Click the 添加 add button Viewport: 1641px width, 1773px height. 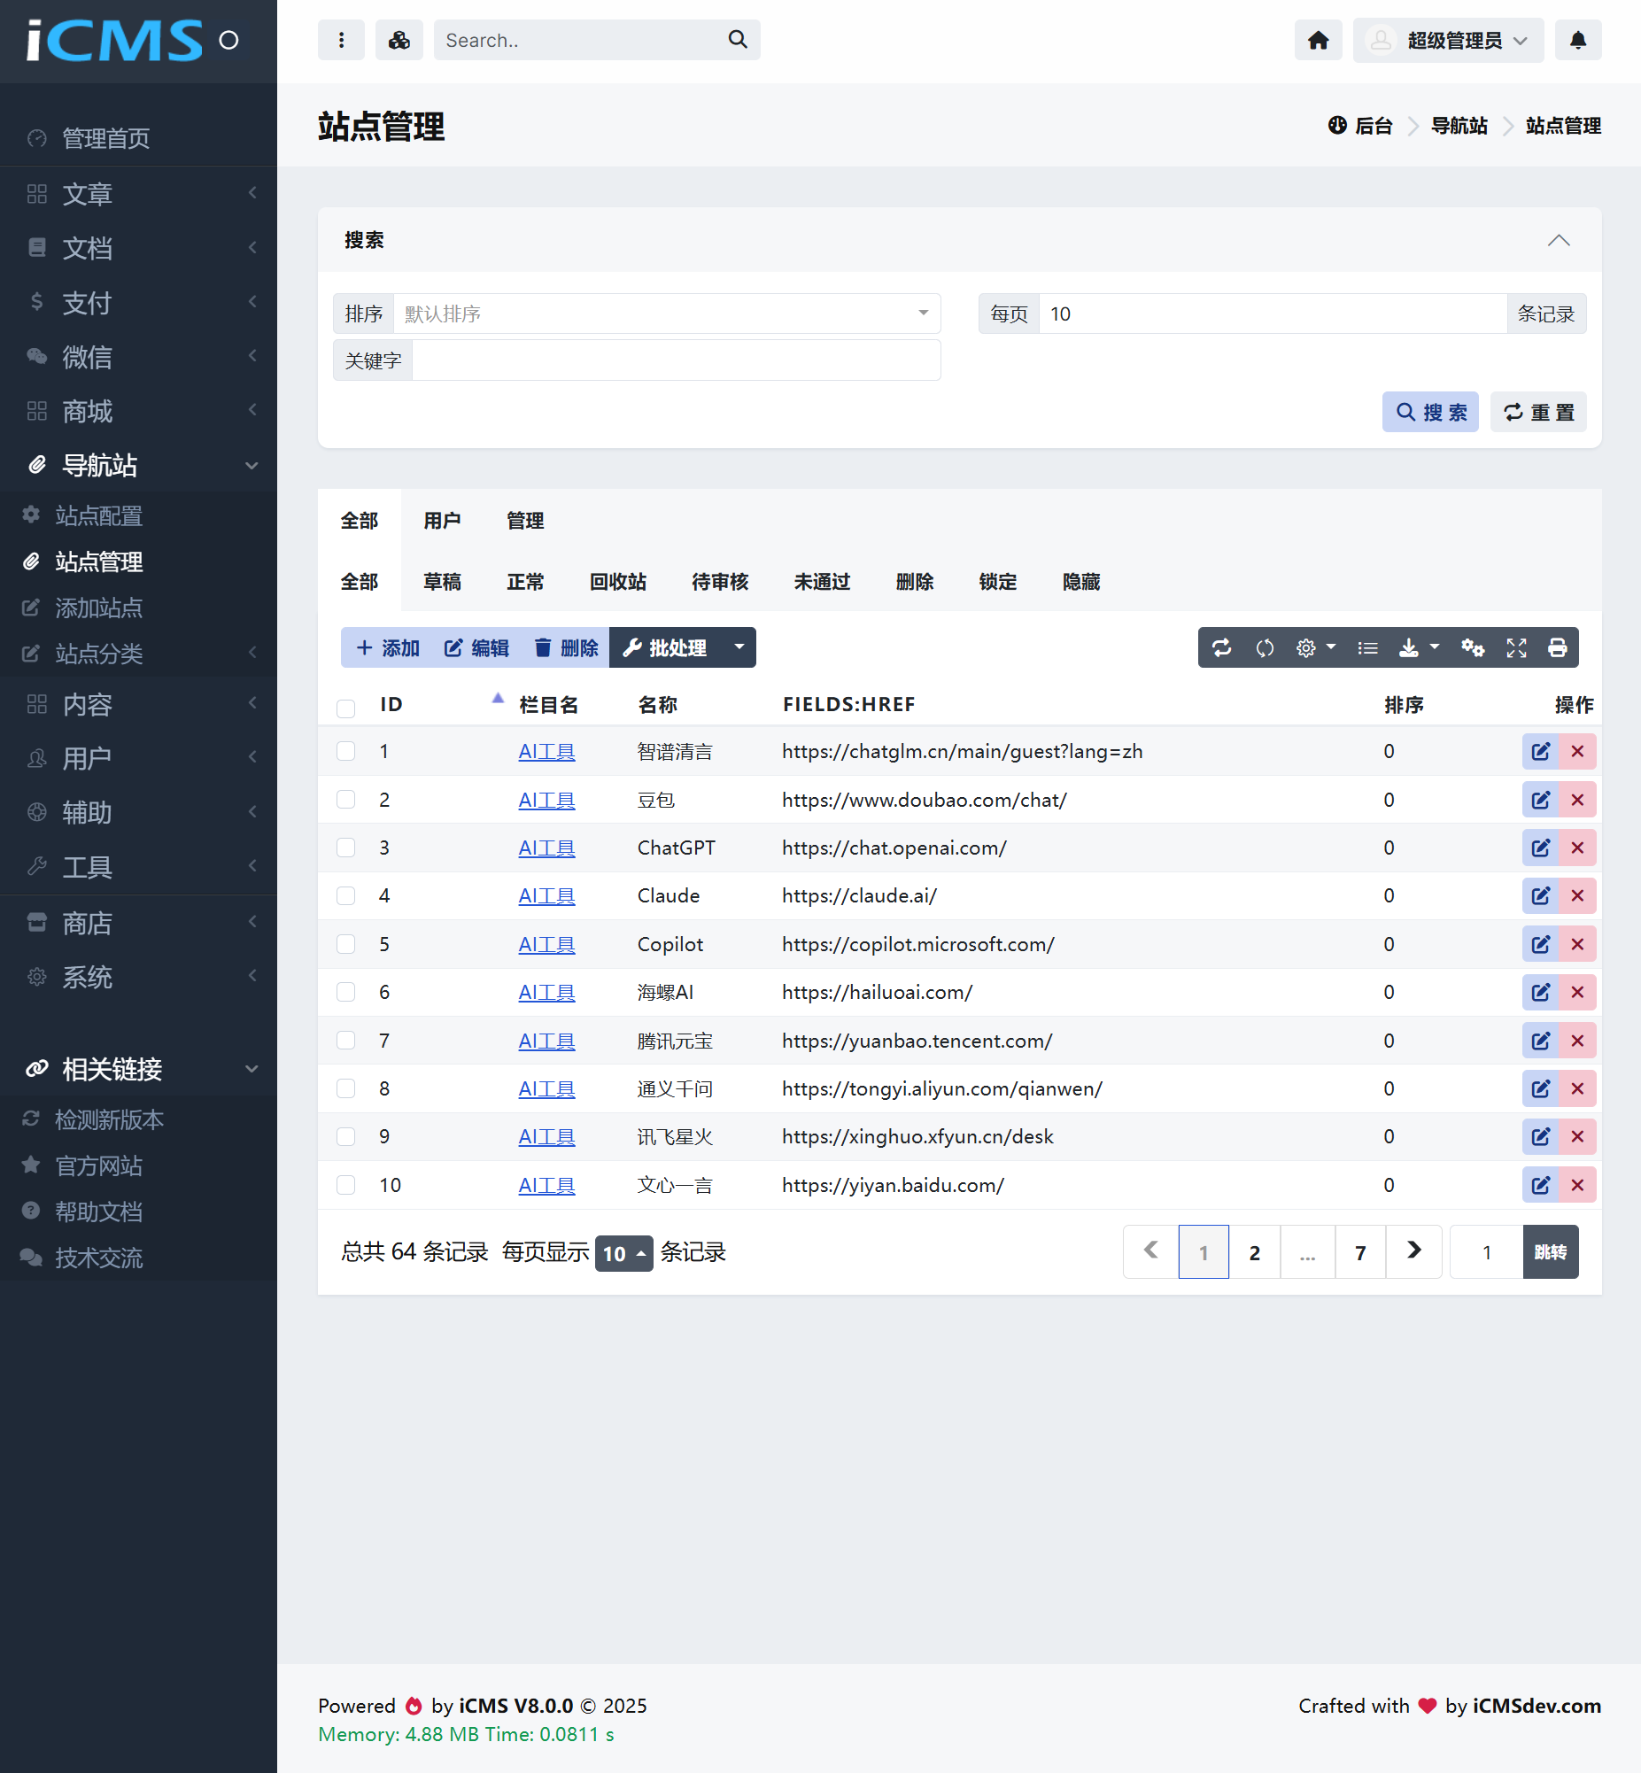[x=387, y=648]
